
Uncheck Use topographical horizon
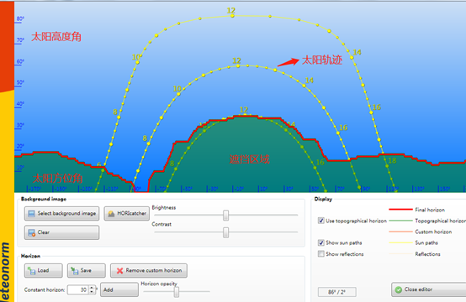[x=321, y=221]
